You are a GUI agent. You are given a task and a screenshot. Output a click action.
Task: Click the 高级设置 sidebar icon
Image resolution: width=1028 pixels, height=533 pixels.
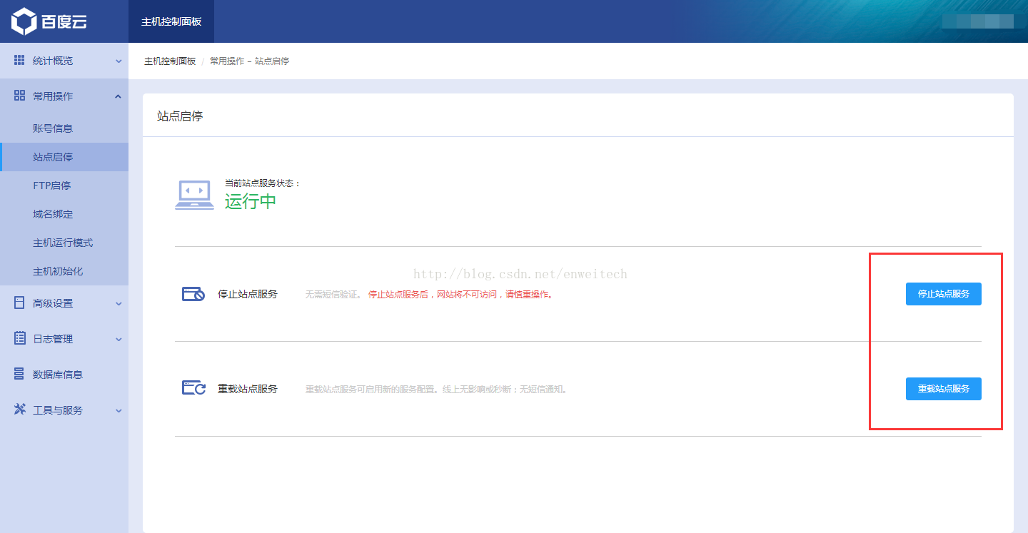tap(19, 303)
